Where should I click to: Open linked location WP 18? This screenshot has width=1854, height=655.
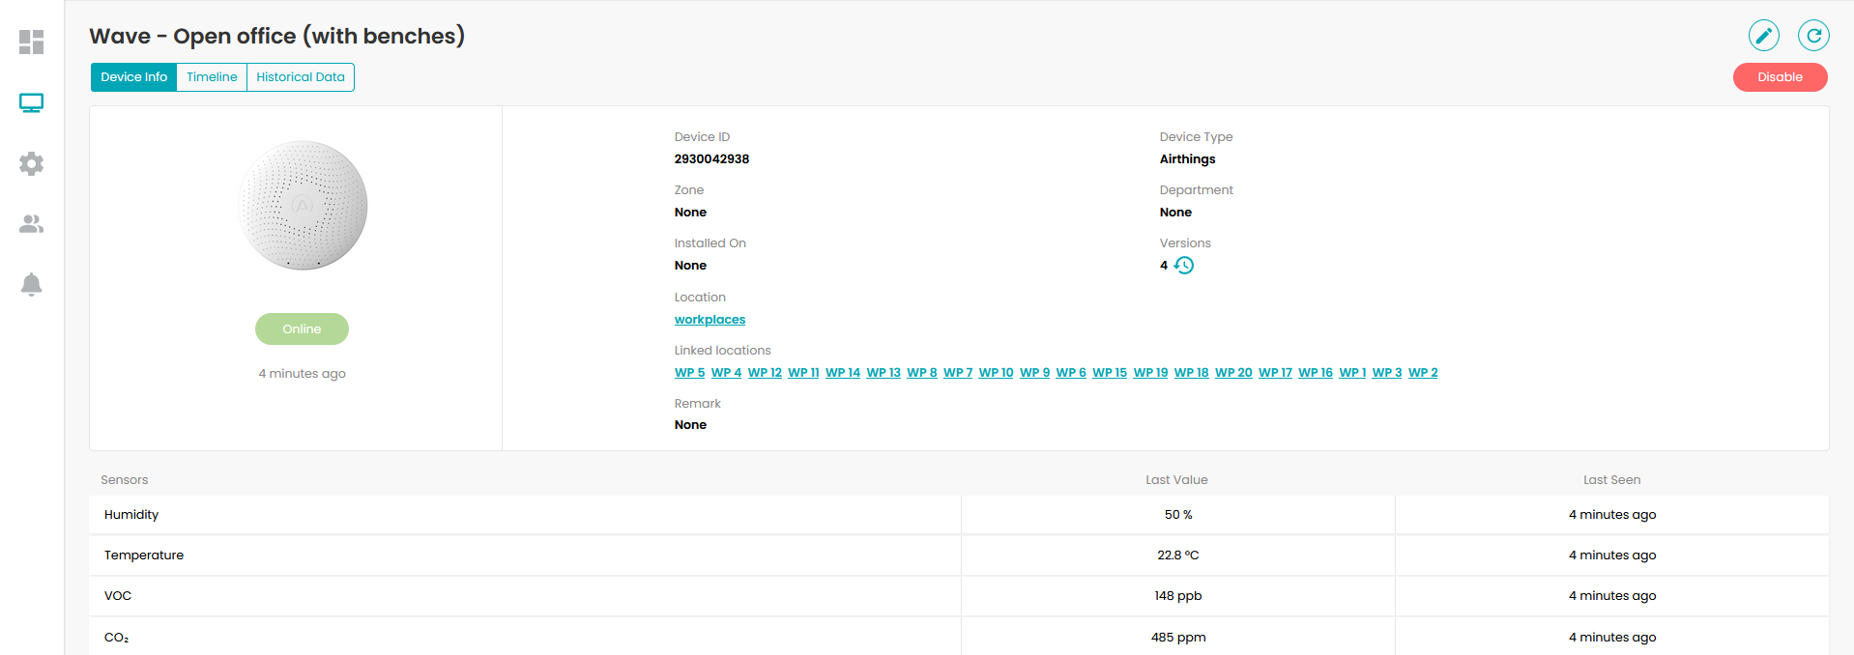pyautogui.click(x=1191, y=373)
